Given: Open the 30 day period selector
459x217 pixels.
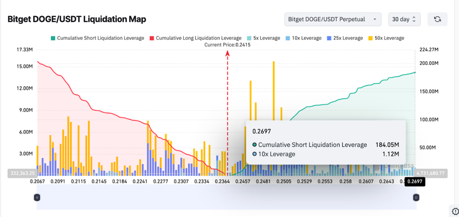Looking at the screenshot, I should (x=404, y=19).
